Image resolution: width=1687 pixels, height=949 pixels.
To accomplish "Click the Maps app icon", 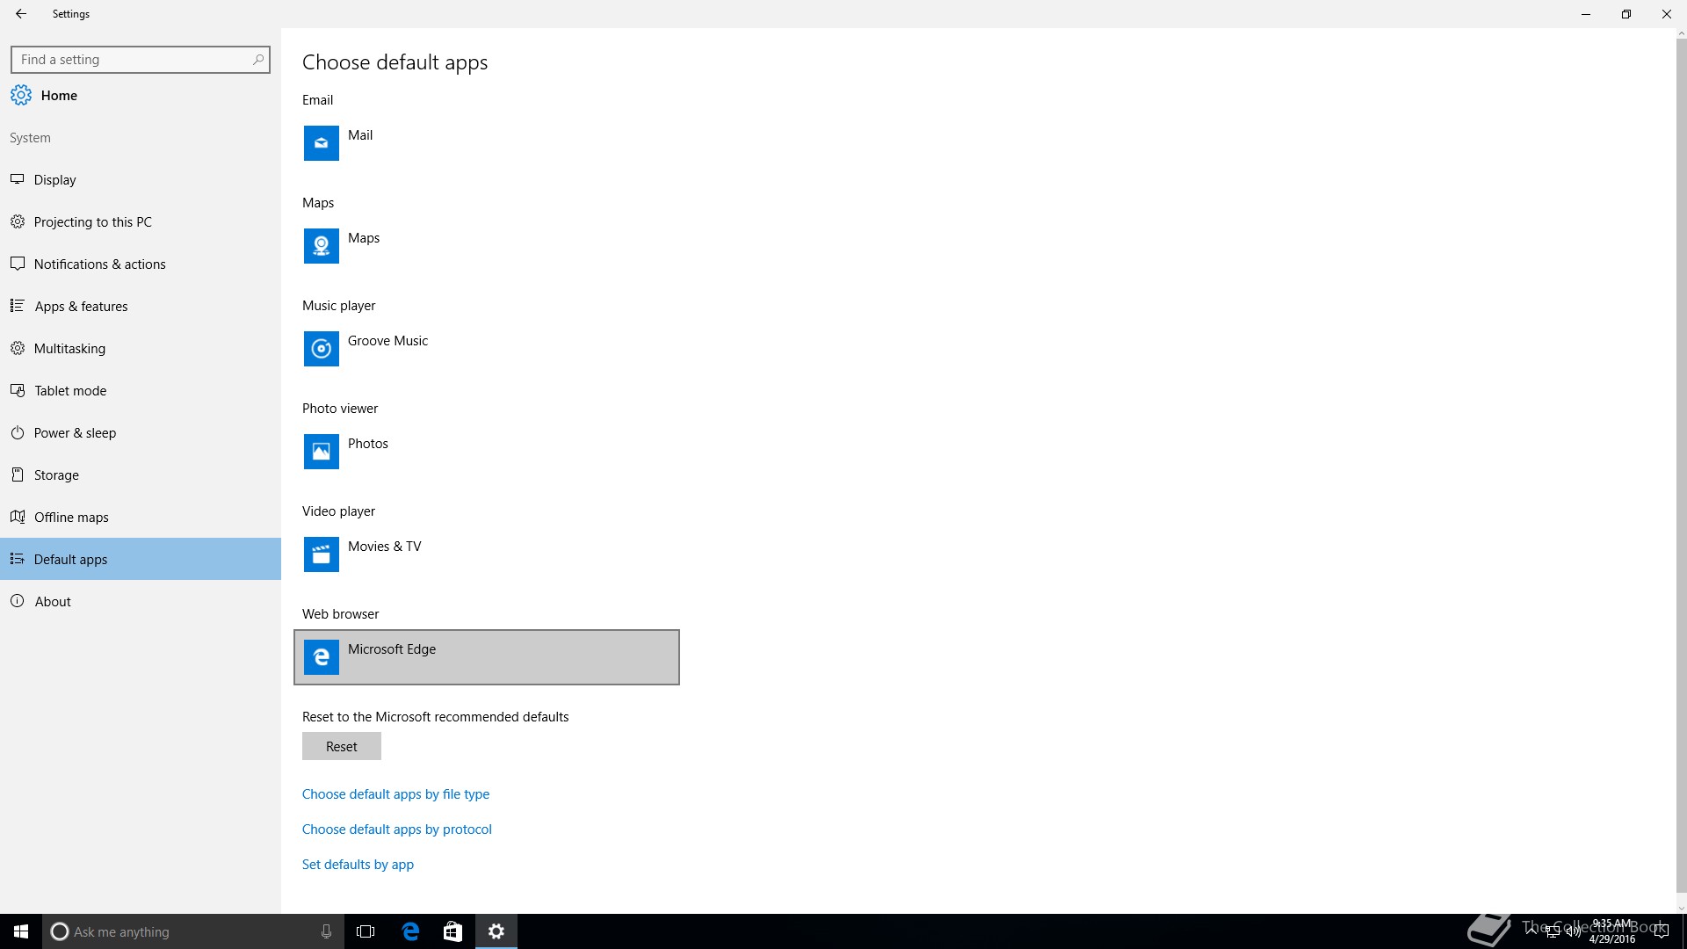I will point(322,246).
